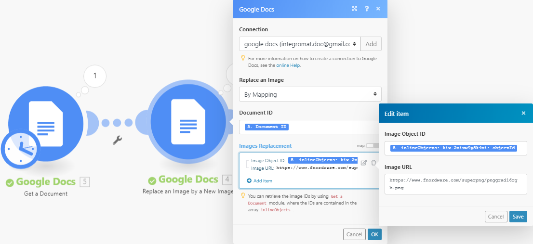The width and height of the screenshot is (533, 244).
Task: Click the Image URL field in Edit item
Action: coord(455,184)
